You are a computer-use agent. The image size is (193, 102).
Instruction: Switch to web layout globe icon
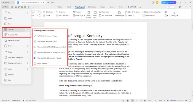coord(145,101)
